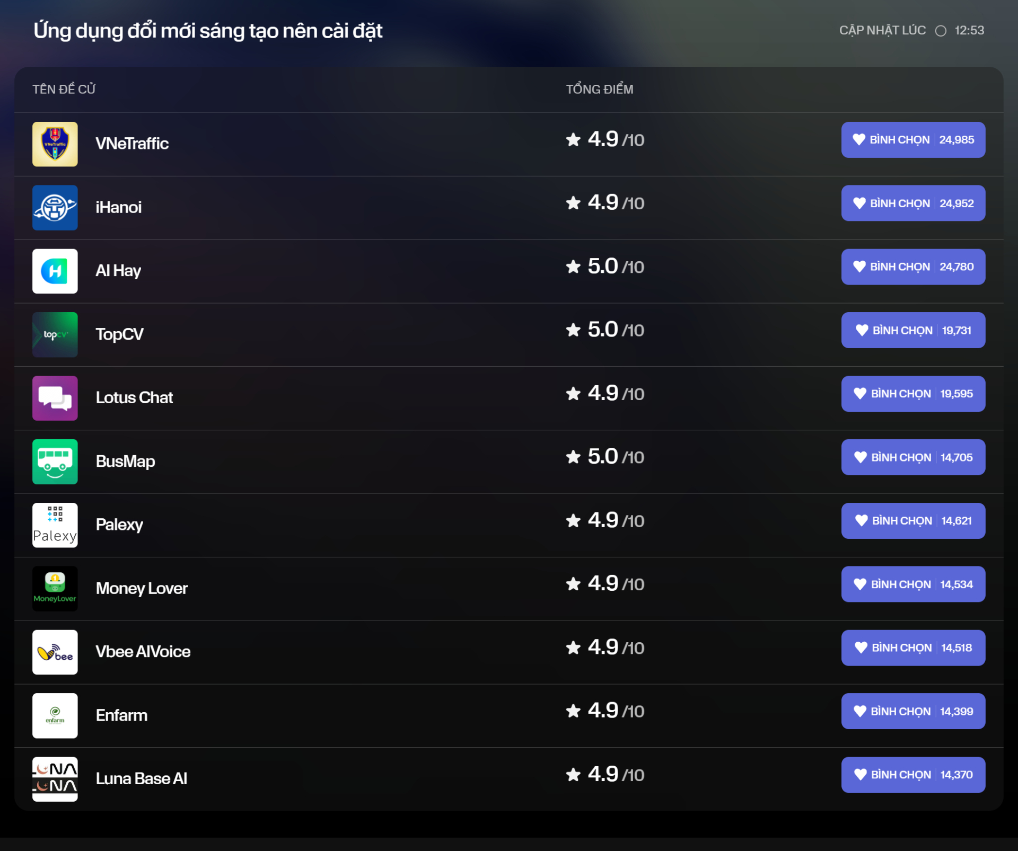Vote for BusMap with Bình Chọn

[913, 457]
